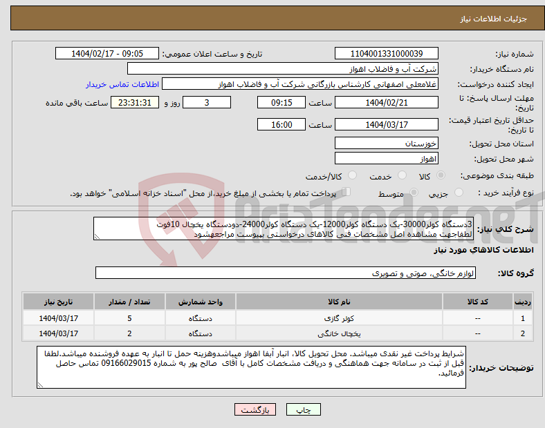Select the متوسط purchase type radio
This screenshot has height=428, width=545.
coord(414,193)
